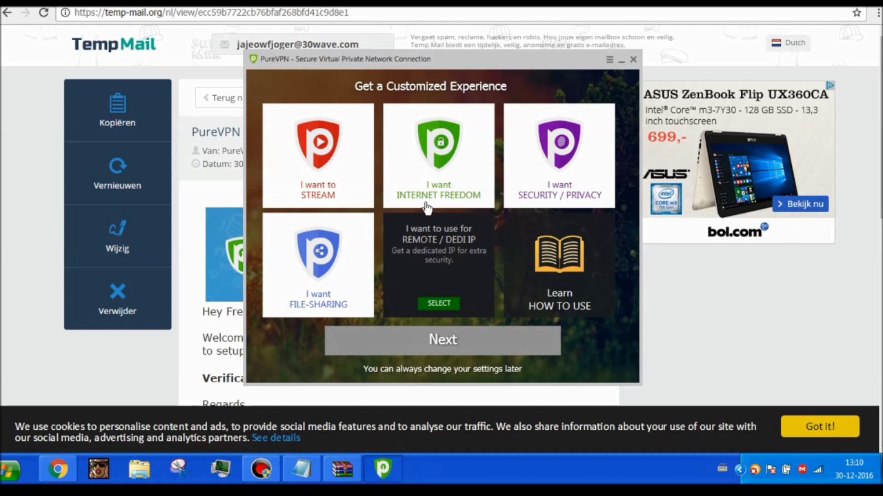
Task: Close the PureVPN window
Action: [633, 59]
